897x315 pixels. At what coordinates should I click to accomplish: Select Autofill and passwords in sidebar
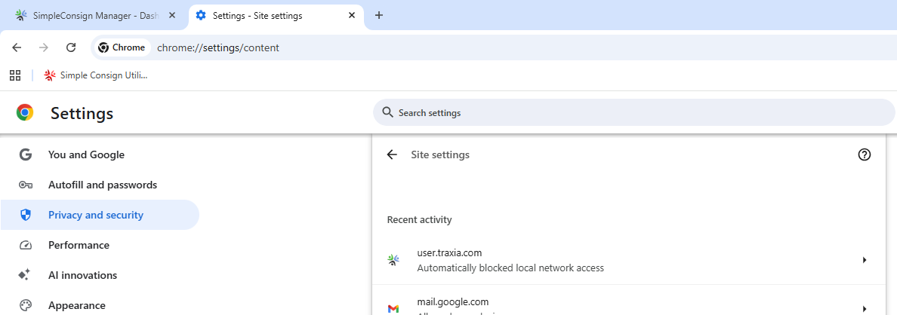[x=102, y=185]
